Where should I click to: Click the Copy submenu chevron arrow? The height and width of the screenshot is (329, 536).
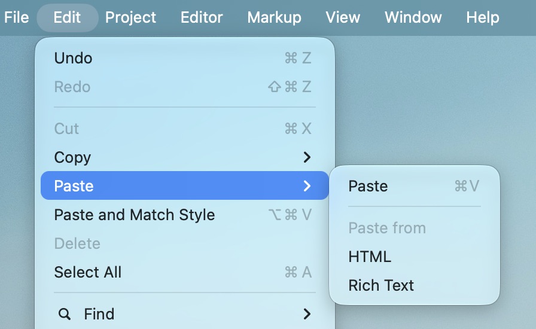coord(307,157)
